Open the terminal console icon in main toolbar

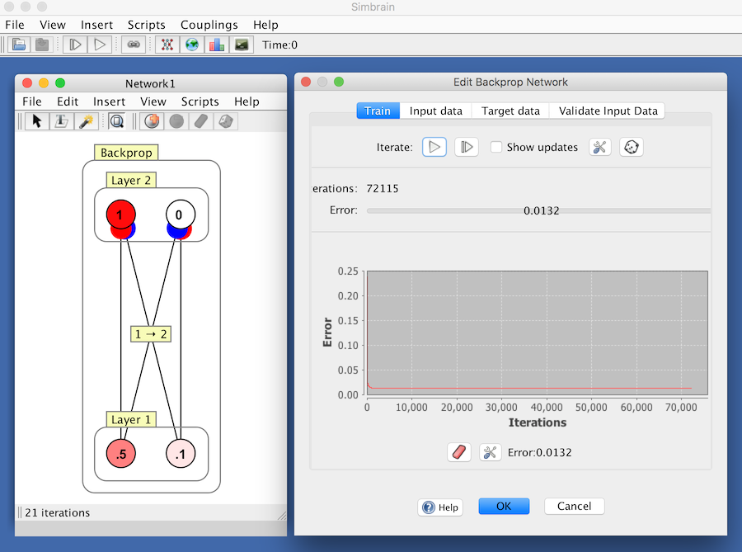[242, 45]
